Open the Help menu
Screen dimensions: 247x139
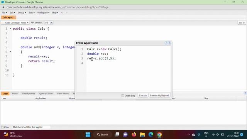point(55,13)
